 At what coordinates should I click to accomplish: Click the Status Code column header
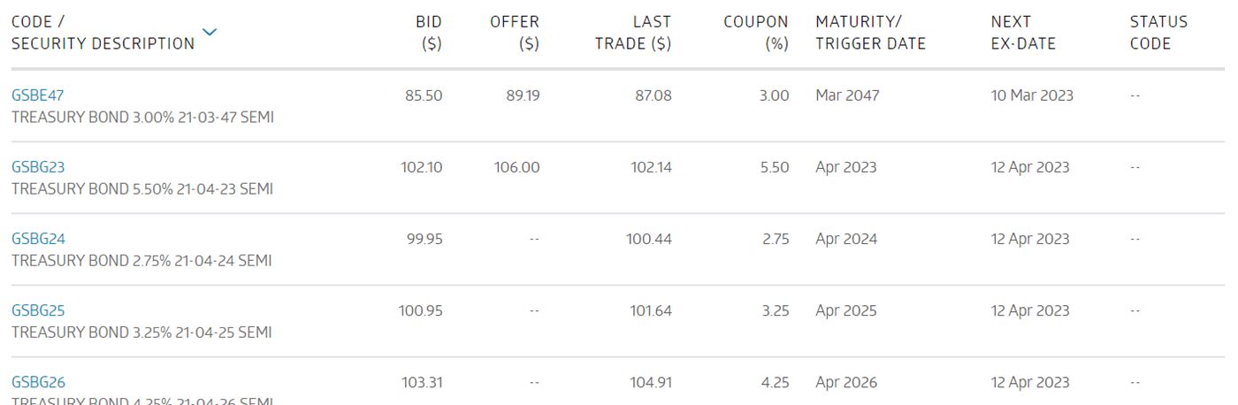tap(1158, 33)
